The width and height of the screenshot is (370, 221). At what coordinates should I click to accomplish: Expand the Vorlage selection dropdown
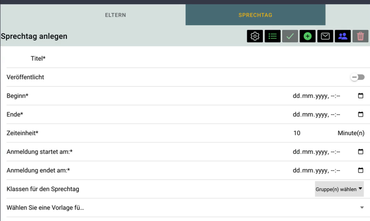(362, 208)
